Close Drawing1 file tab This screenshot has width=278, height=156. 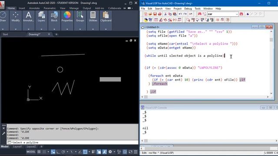[x=49, y=34]
